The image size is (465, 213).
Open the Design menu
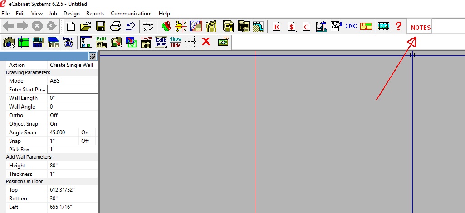point(71,14)
